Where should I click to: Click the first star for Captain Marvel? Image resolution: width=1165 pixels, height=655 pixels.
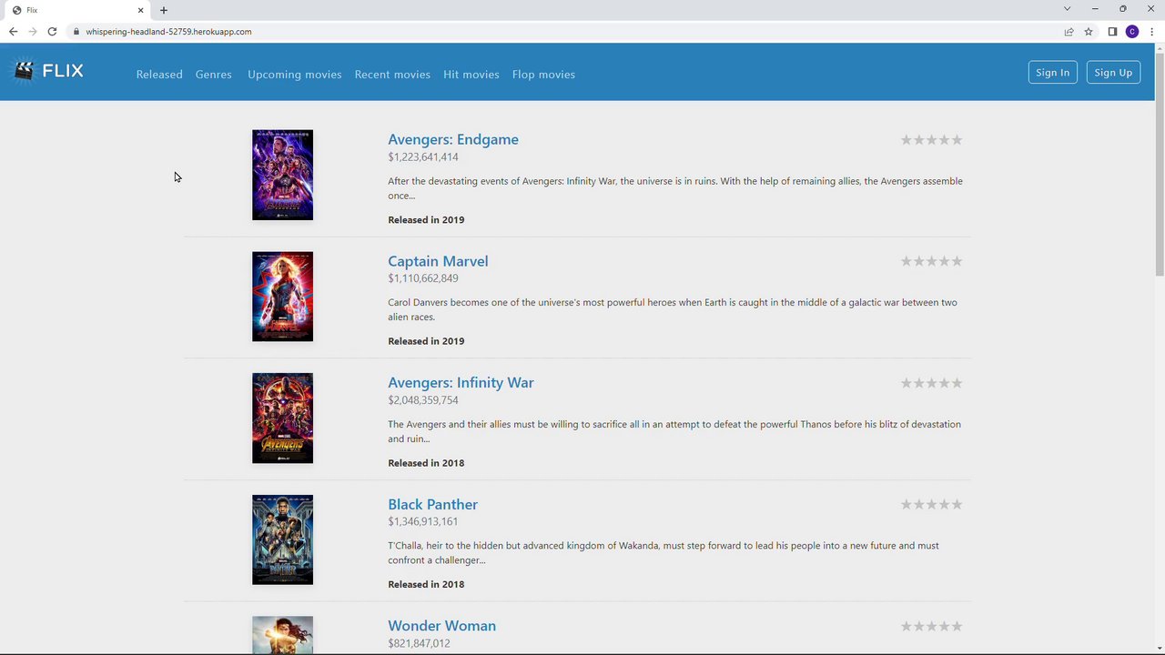[x=907, y=261]
